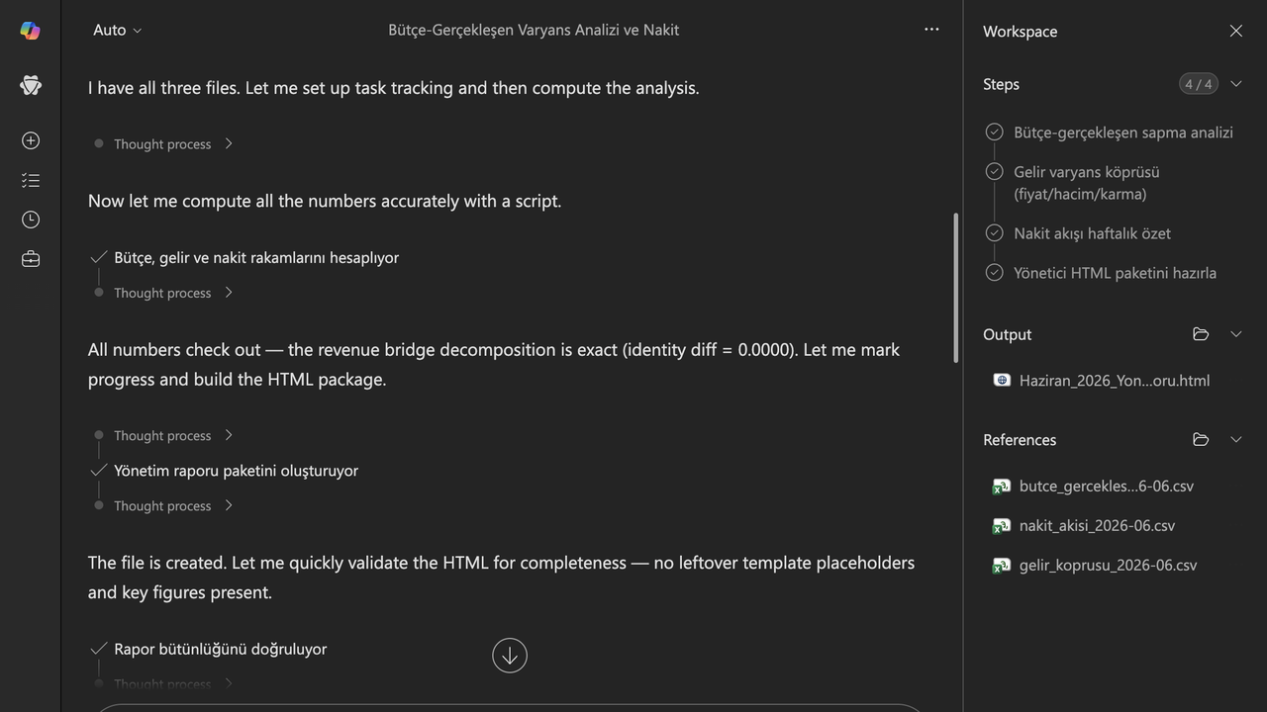Toggle the Bütçe-gerçekleşen sapma analizi step check
Screen dimensions: 1267x712
pyautogui.click(x=995, y=132)
